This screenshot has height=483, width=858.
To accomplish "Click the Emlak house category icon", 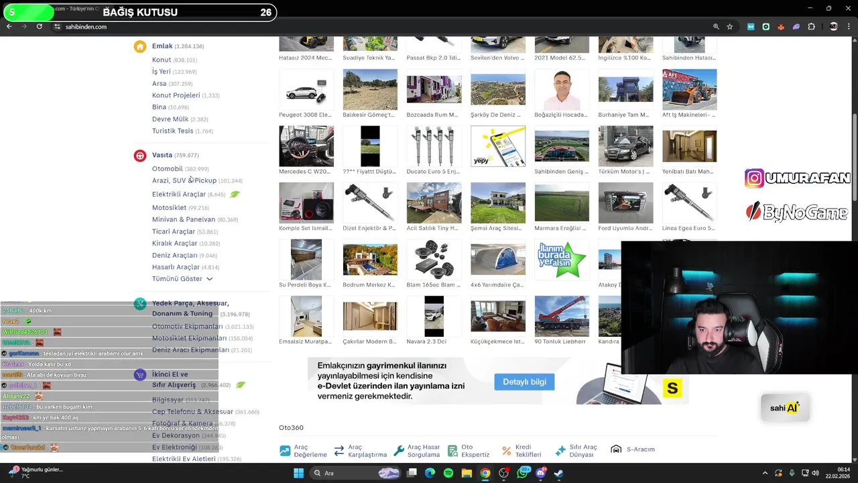I will tap(139, 46).
